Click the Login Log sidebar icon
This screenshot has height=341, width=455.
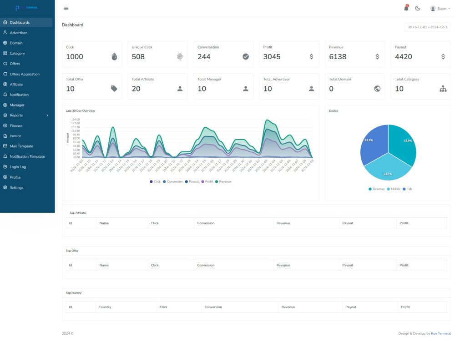5,167
